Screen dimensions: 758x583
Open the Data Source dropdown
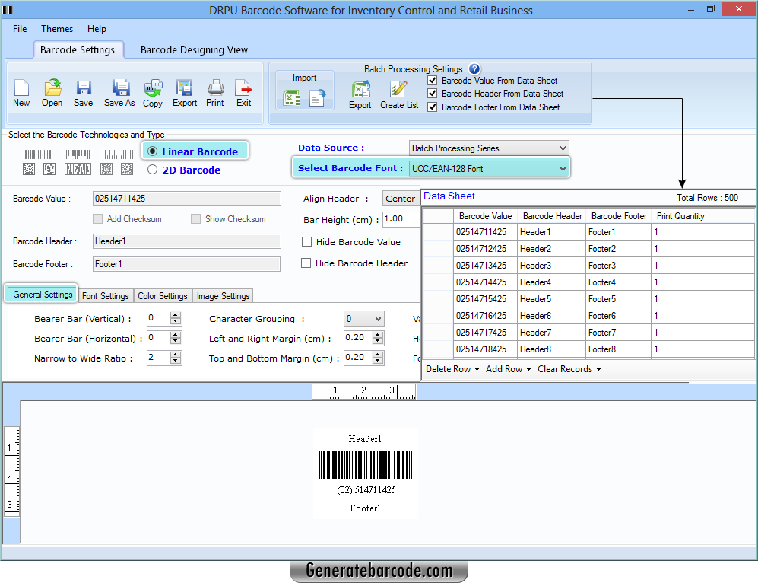(489, 148)
